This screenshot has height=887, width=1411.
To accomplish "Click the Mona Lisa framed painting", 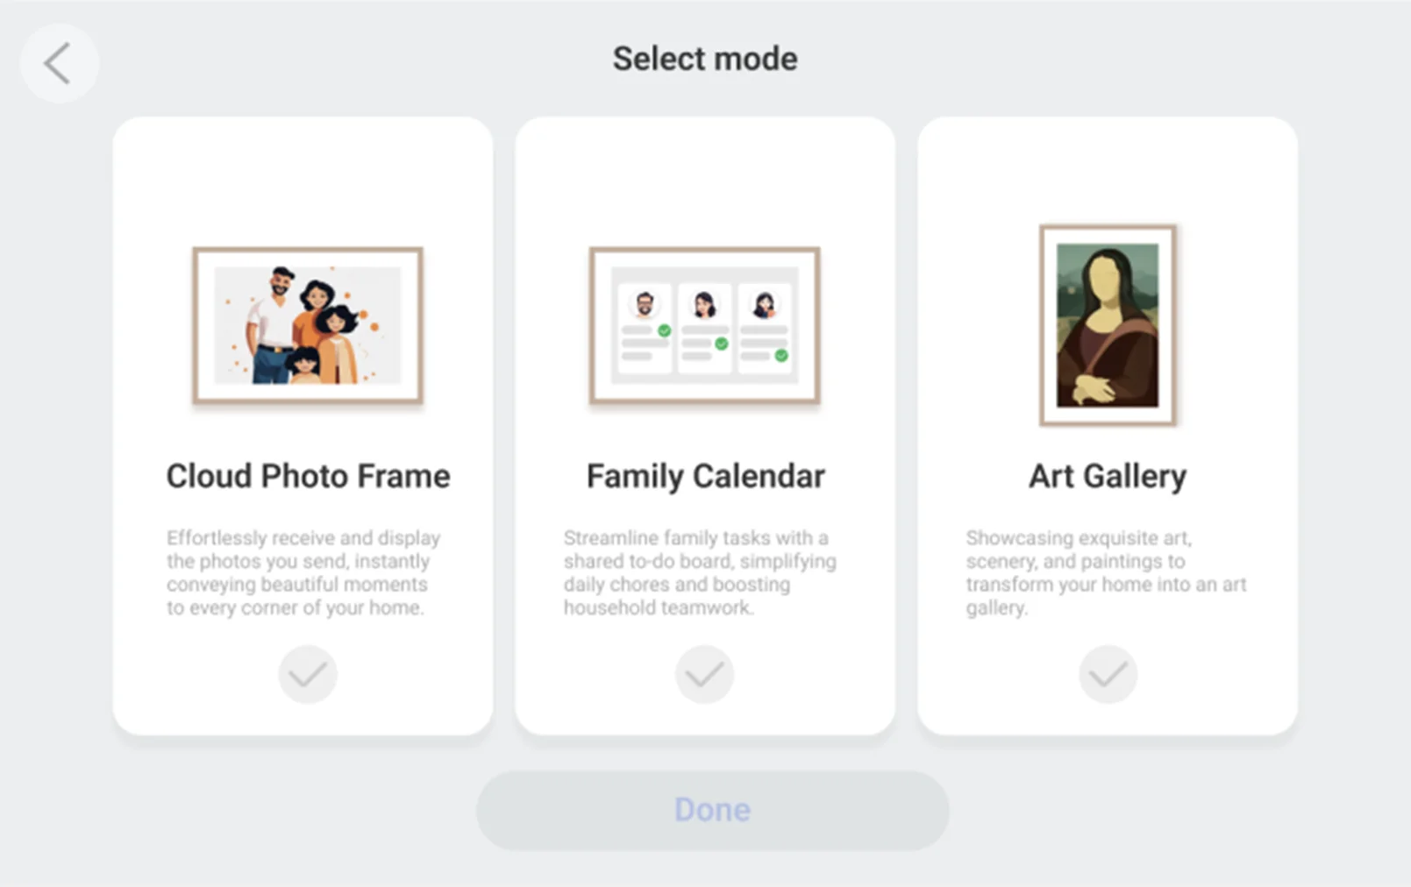I will point(1108,325).
